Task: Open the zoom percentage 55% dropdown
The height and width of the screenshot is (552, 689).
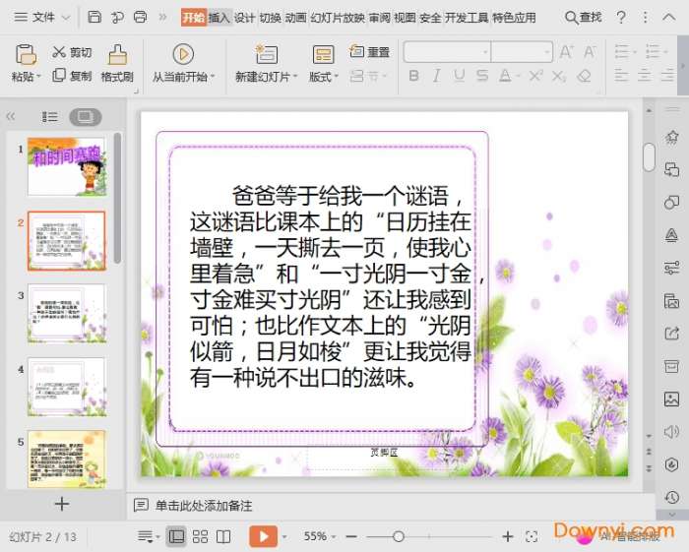Action: (334, 536)
